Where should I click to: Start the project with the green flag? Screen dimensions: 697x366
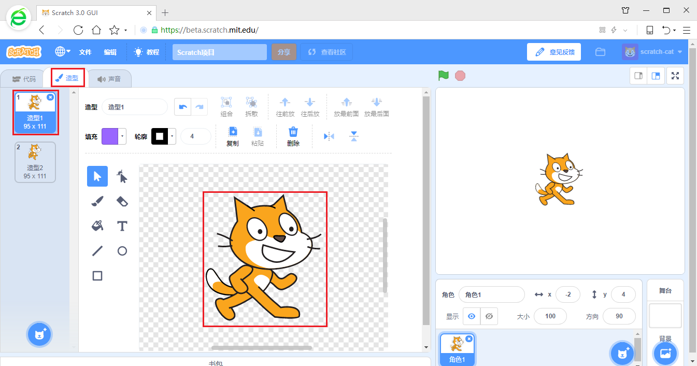[443, 76]
